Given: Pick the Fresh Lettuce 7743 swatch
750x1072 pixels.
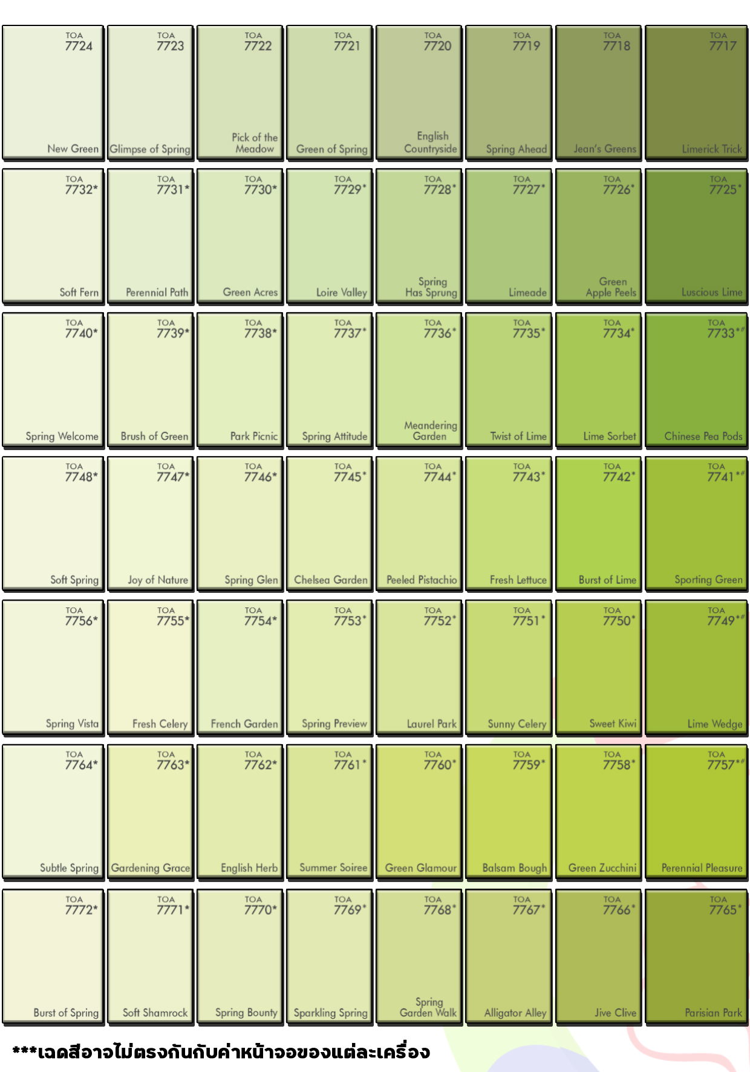Looking at the screenshot, I should 509,524.
